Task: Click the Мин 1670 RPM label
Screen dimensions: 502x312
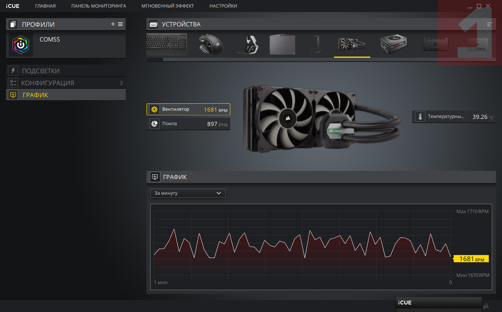Action: coord(473,275)
